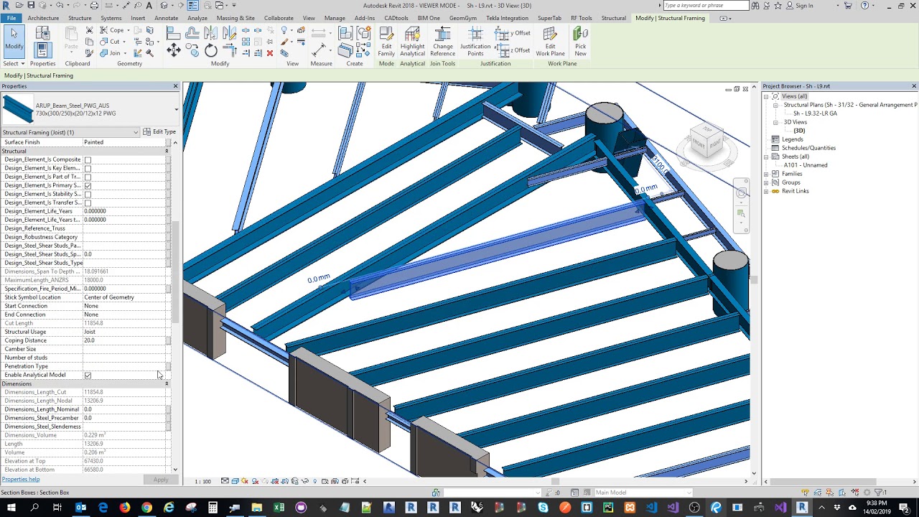Expand Revit Links node in Project Browser

pos(766,191)
